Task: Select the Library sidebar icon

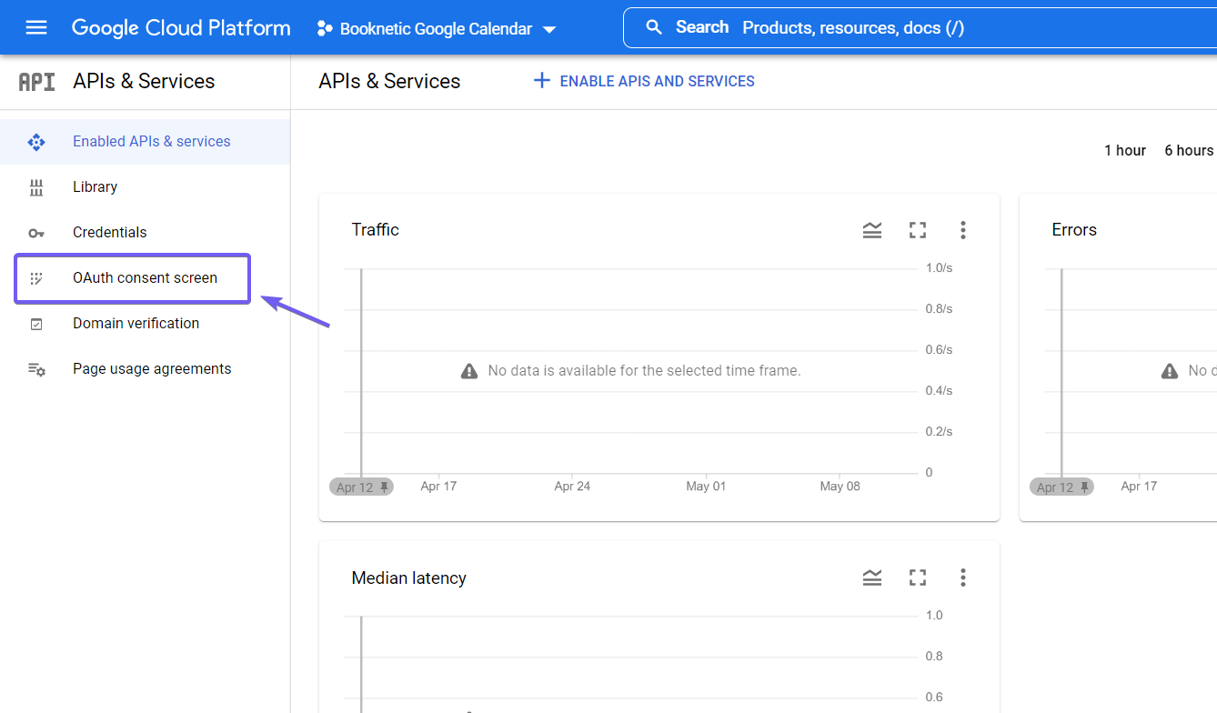Action: tap(36, 186)
